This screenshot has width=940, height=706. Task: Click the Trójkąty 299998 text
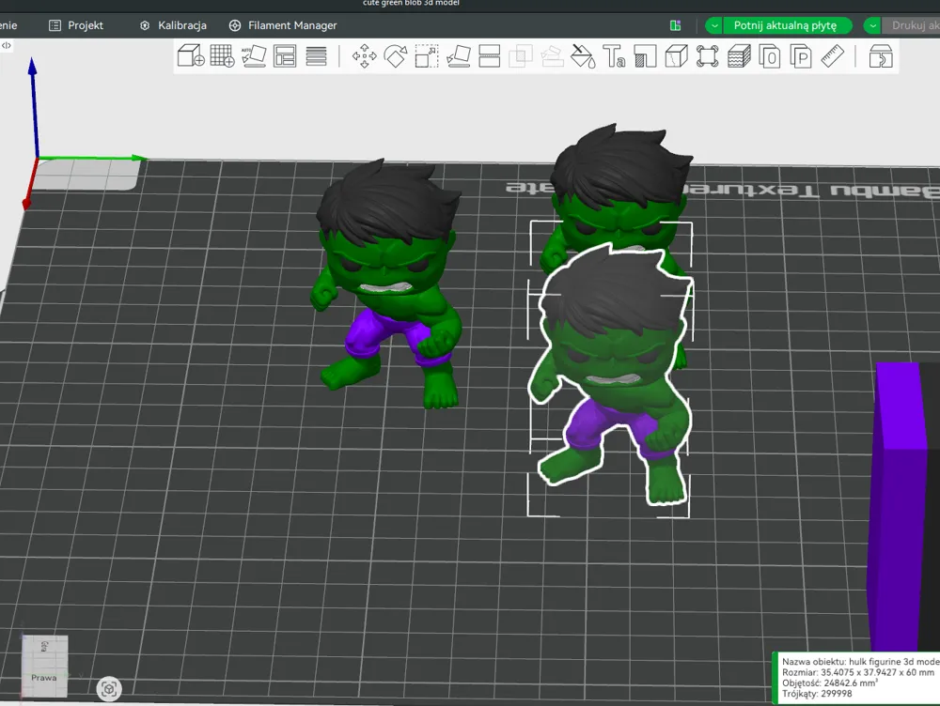click(x=817, y=694)
